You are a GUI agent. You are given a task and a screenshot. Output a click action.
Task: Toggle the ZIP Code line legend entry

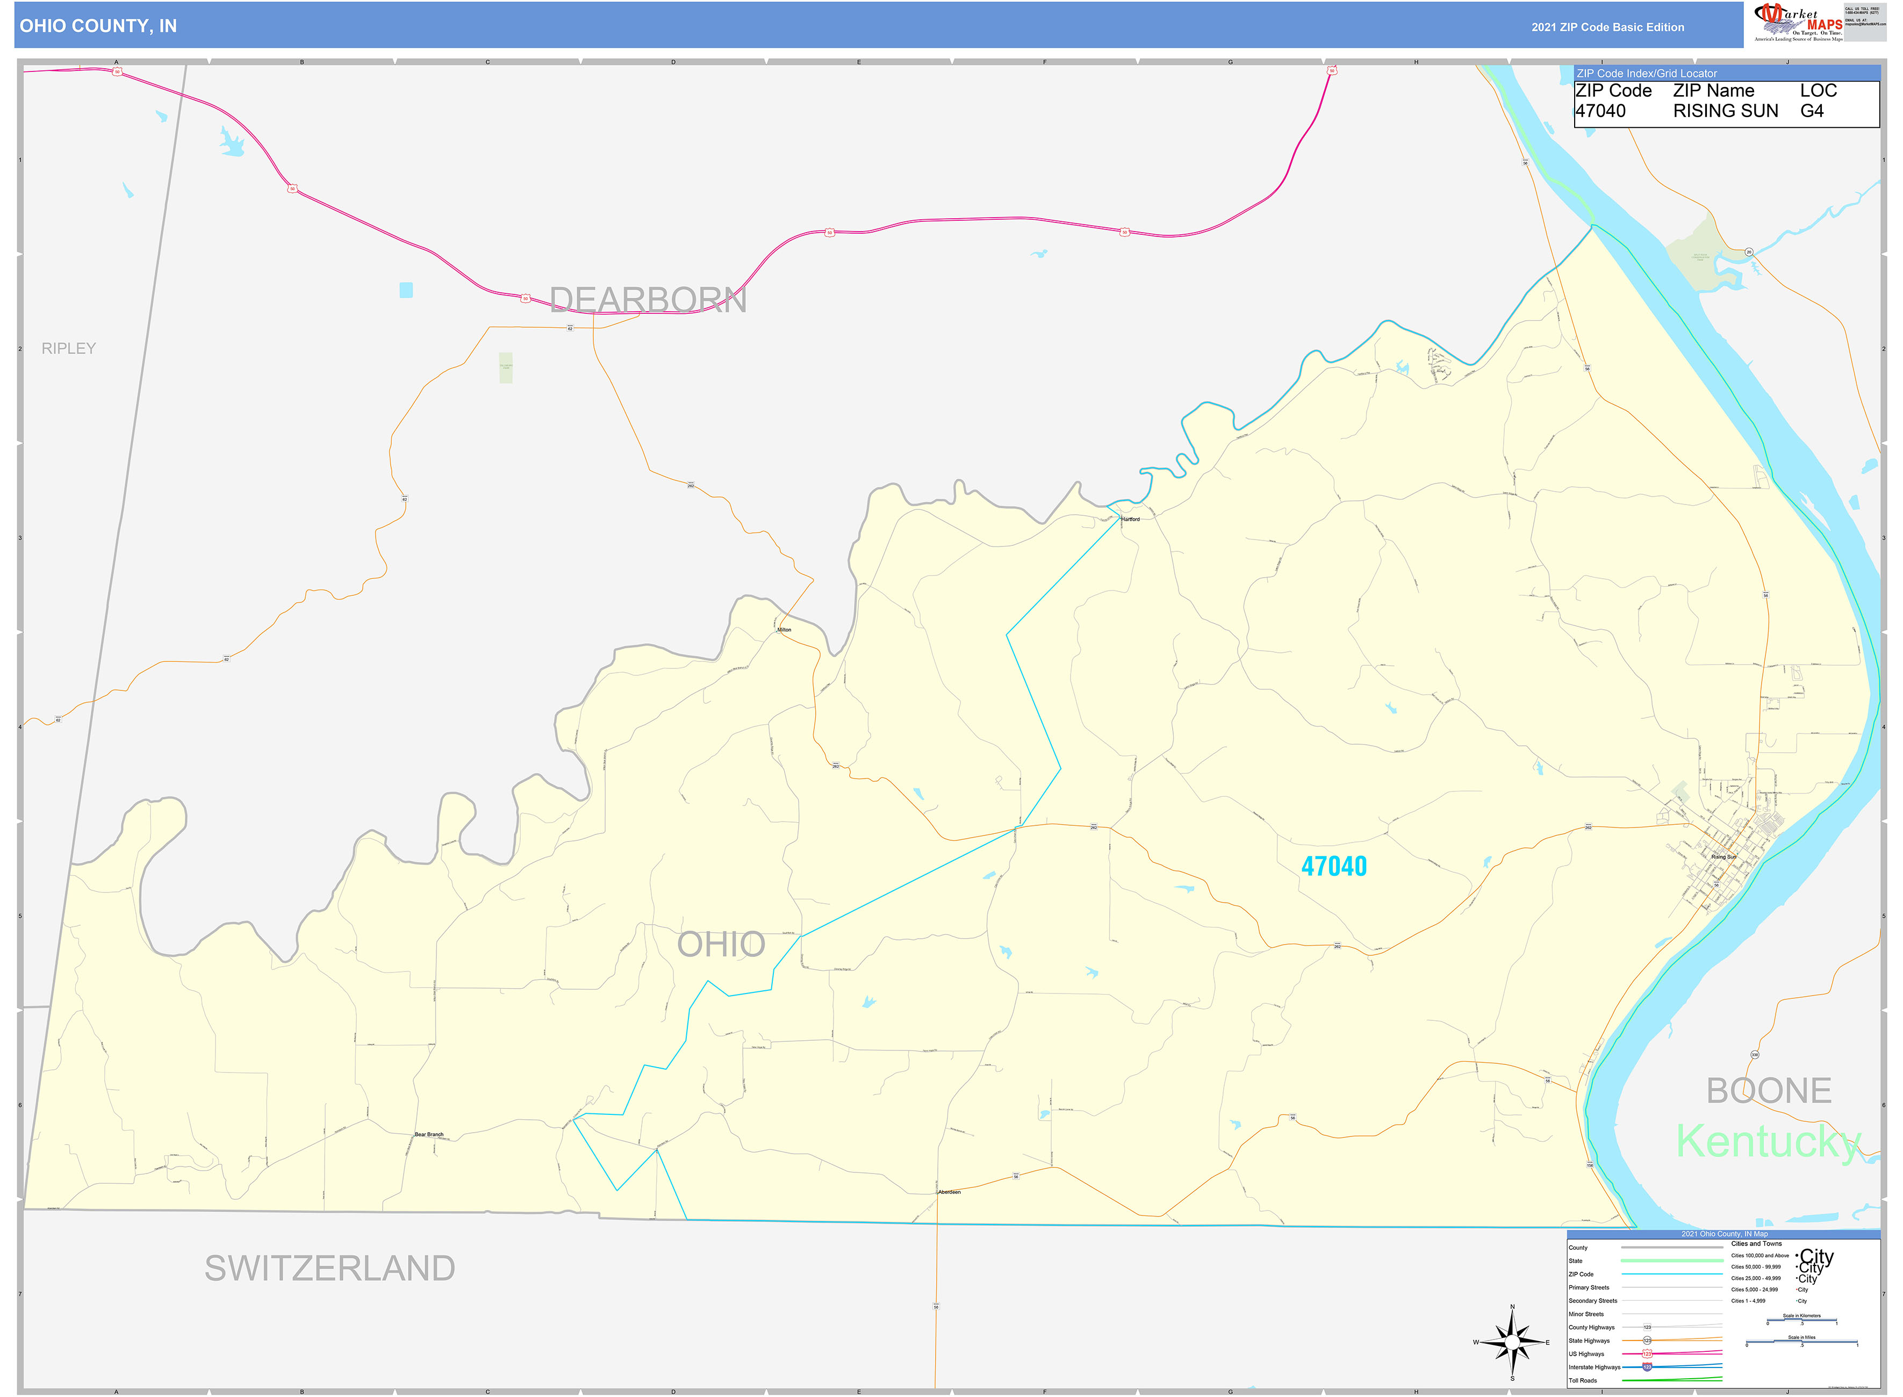pyautogui.click(x=1582, y=1274)
